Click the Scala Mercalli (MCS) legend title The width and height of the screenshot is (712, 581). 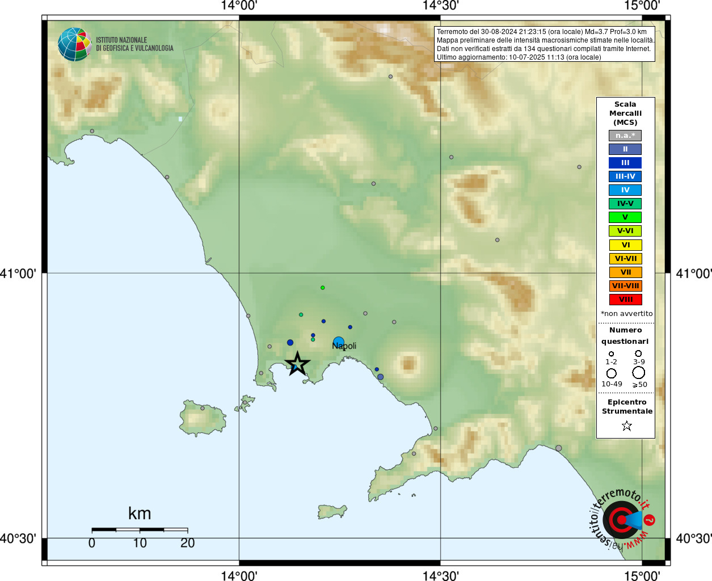click(x=625, y=113)
